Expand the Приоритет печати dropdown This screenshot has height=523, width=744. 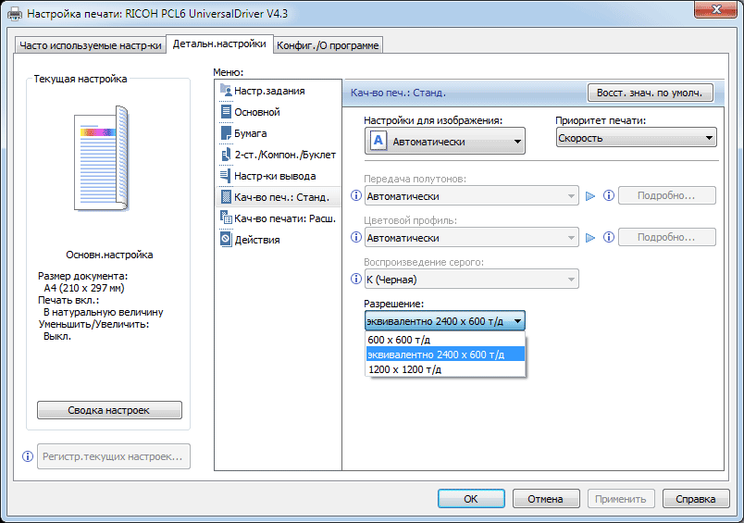click(x=636, y=138)
